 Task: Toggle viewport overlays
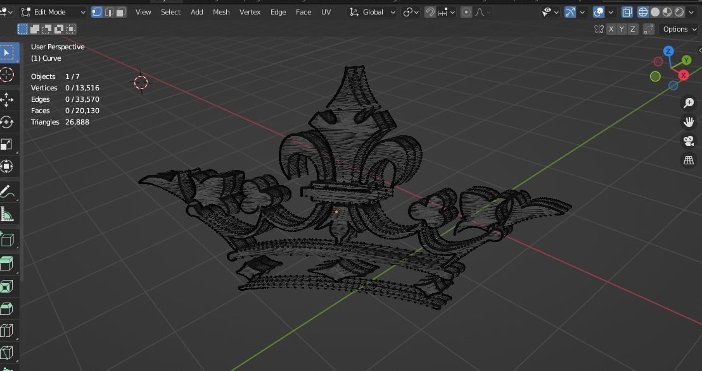pos(599,12)
